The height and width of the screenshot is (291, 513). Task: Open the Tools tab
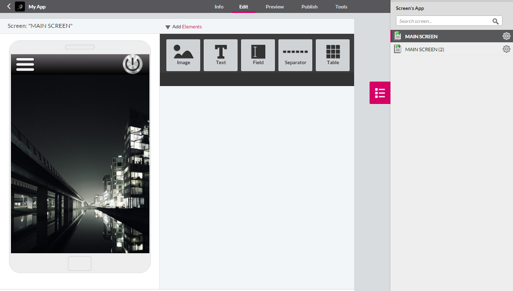click(x=341, y=6)
